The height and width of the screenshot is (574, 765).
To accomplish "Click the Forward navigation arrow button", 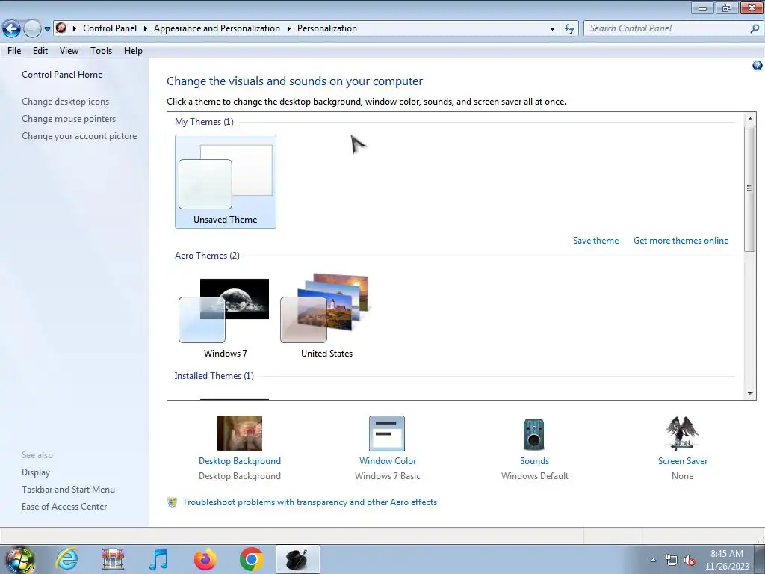I will pos(32,29).
